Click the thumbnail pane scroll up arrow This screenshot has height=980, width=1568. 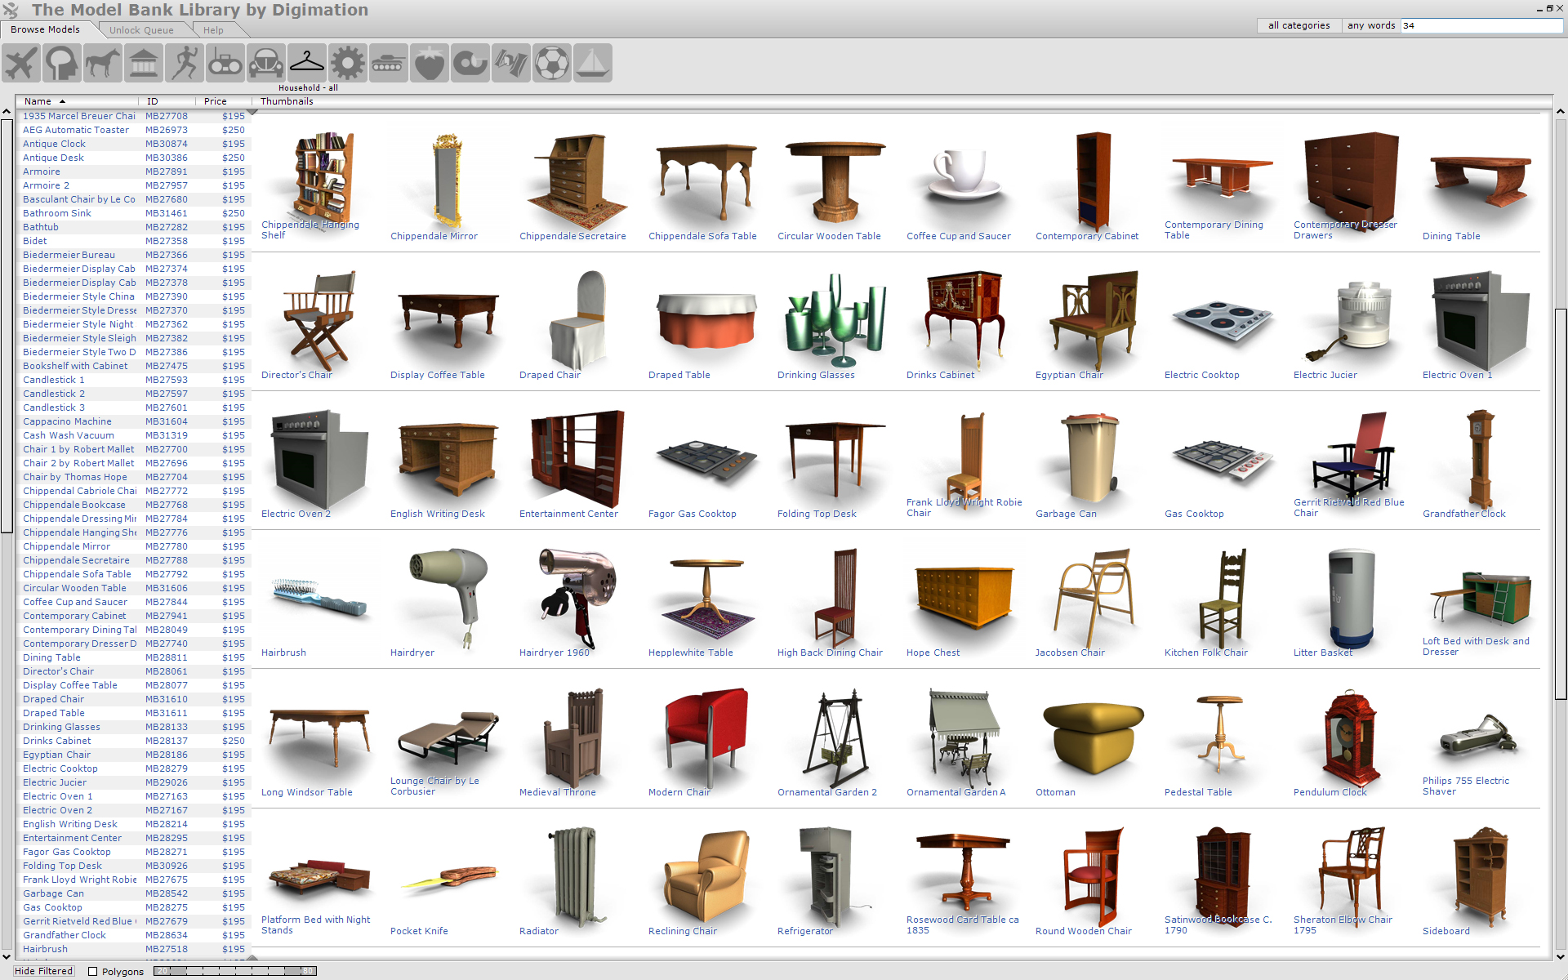click(1560, 112)
